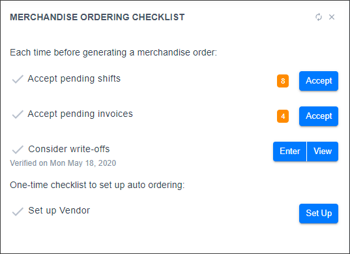This screenshot has height=254, width=350.
Task: Click the orange badge showing 8 pending shifts
Action: point(283,81)
